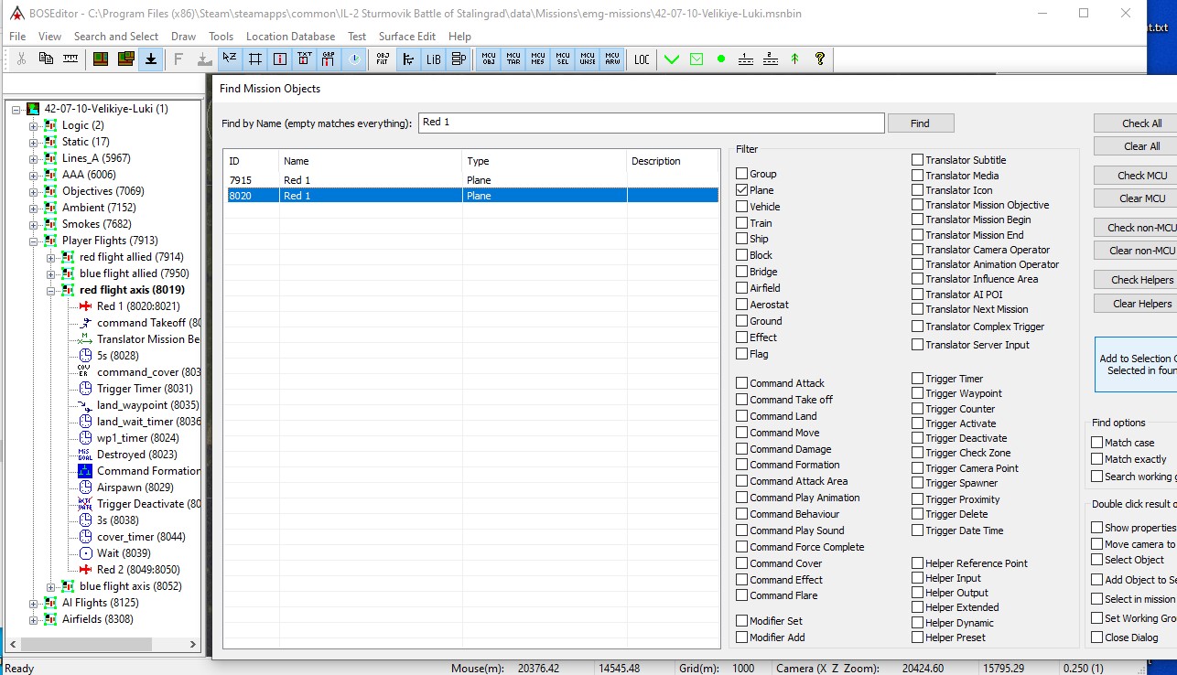Toggle the MCU TAR toolbar button
Screen dimensions: 1177x675
pos(513,59)
